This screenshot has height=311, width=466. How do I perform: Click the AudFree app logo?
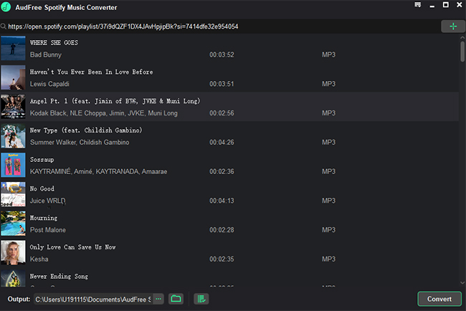pyautogui.click(x=6, y=6)
